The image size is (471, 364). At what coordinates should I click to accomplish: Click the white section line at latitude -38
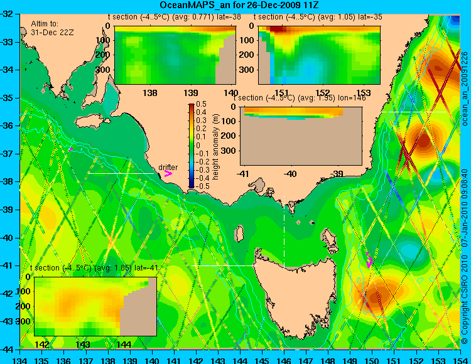coord(121,173)
